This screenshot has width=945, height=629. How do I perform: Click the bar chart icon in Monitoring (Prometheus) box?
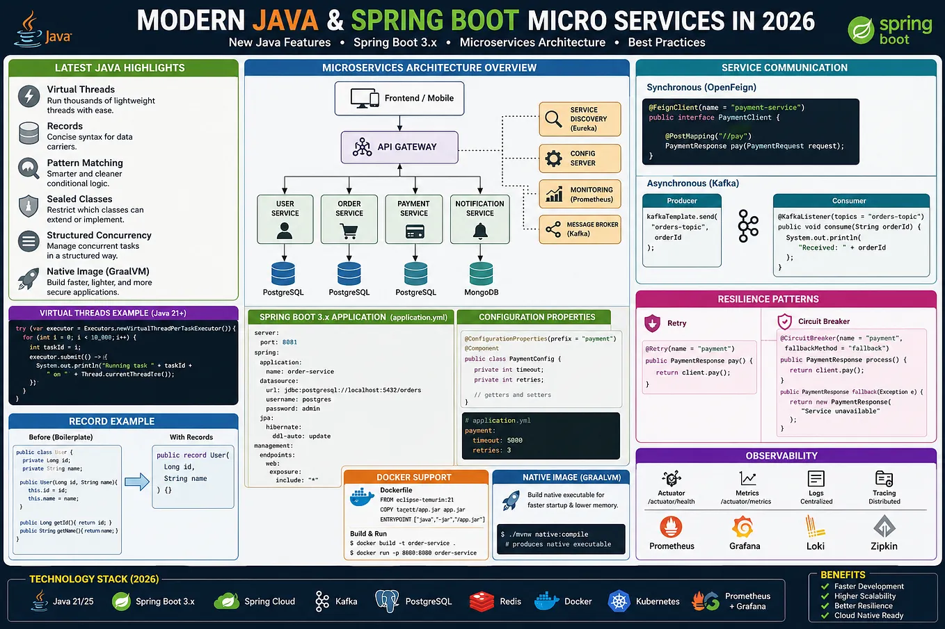(x=554, y=195)
